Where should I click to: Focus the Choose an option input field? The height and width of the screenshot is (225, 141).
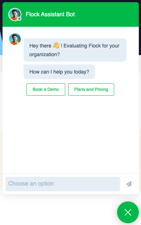pos(63,184)
